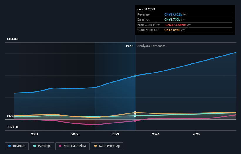Click the CN¥35b y-axis label
This screenshot has height=154, width=241.
point(13,39)
